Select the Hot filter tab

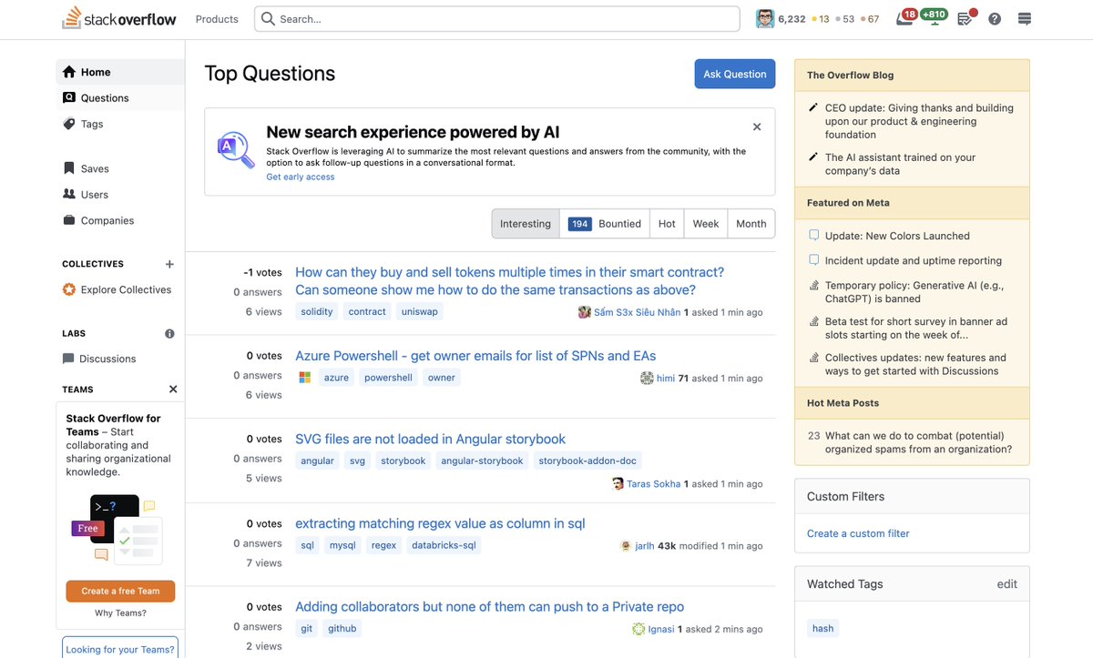tap(667, 224)
